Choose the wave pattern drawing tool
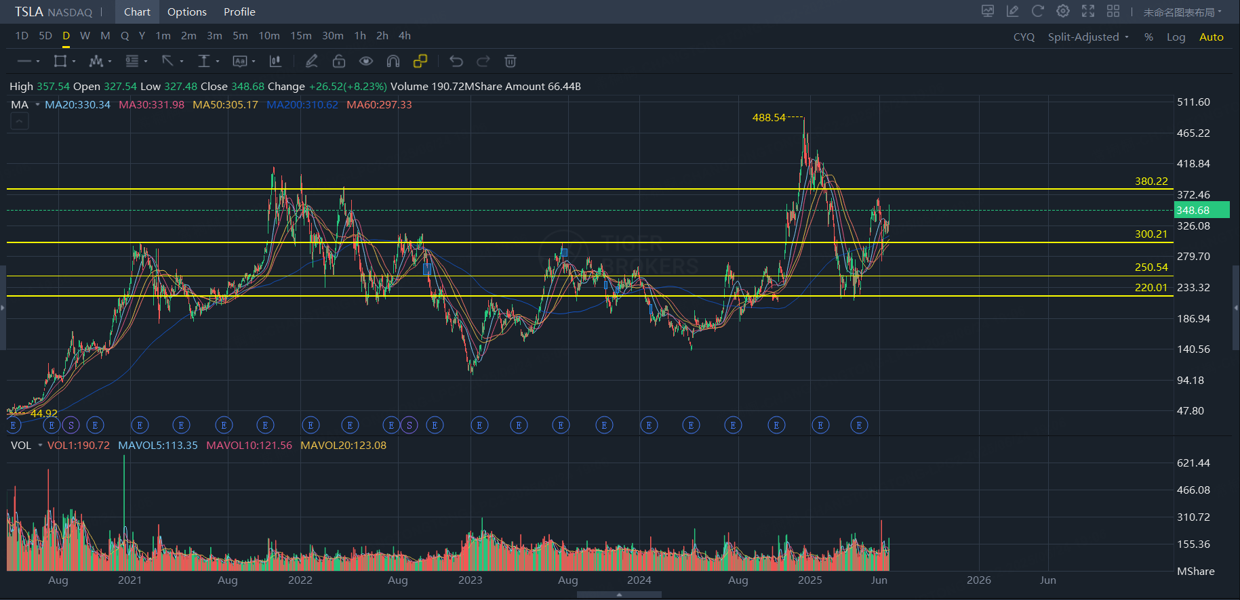Image resolution: width=1240 pixels, height=600 pixels. (x=96, y=62)
